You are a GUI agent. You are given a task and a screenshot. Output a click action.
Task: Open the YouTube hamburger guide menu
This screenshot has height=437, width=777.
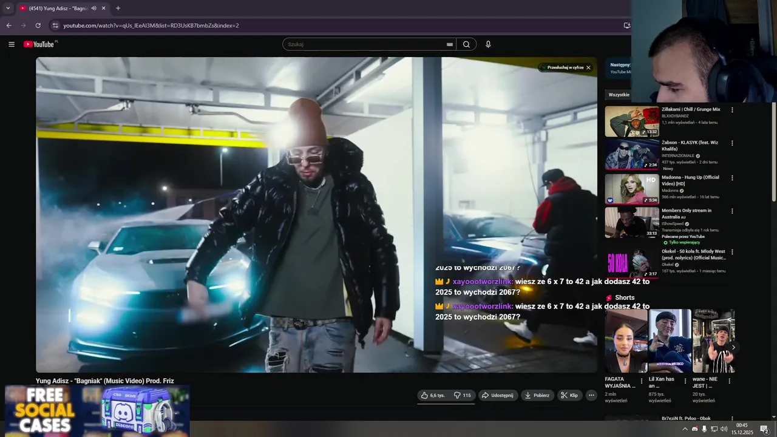(12, 44)
